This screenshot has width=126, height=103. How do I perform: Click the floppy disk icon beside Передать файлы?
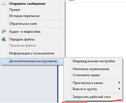4,39
